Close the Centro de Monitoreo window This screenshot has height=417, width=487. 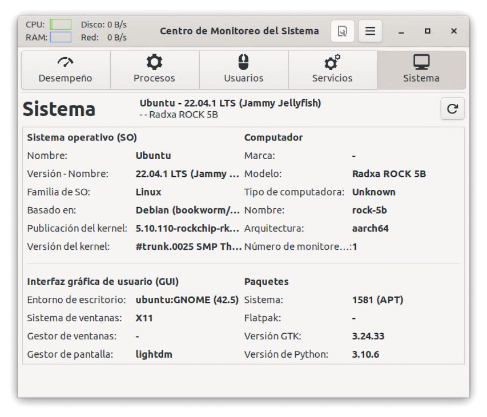tap(454, 31)
